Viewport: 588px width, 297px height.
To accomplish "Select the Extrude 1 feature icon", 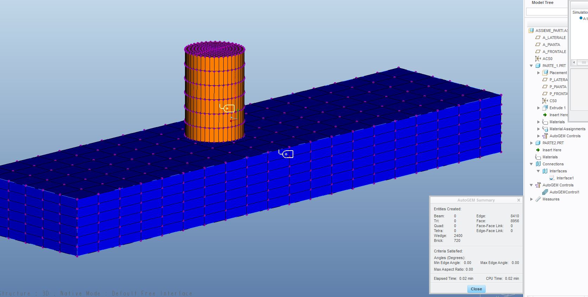I will (545, 108).
